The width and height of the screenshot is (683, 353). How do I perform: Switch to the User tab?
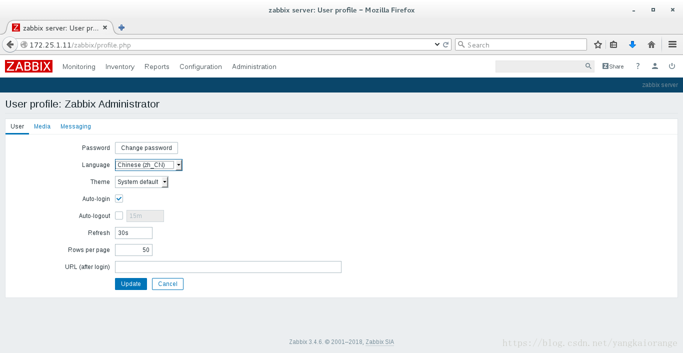pyautogui.click(x=17, y=126)
